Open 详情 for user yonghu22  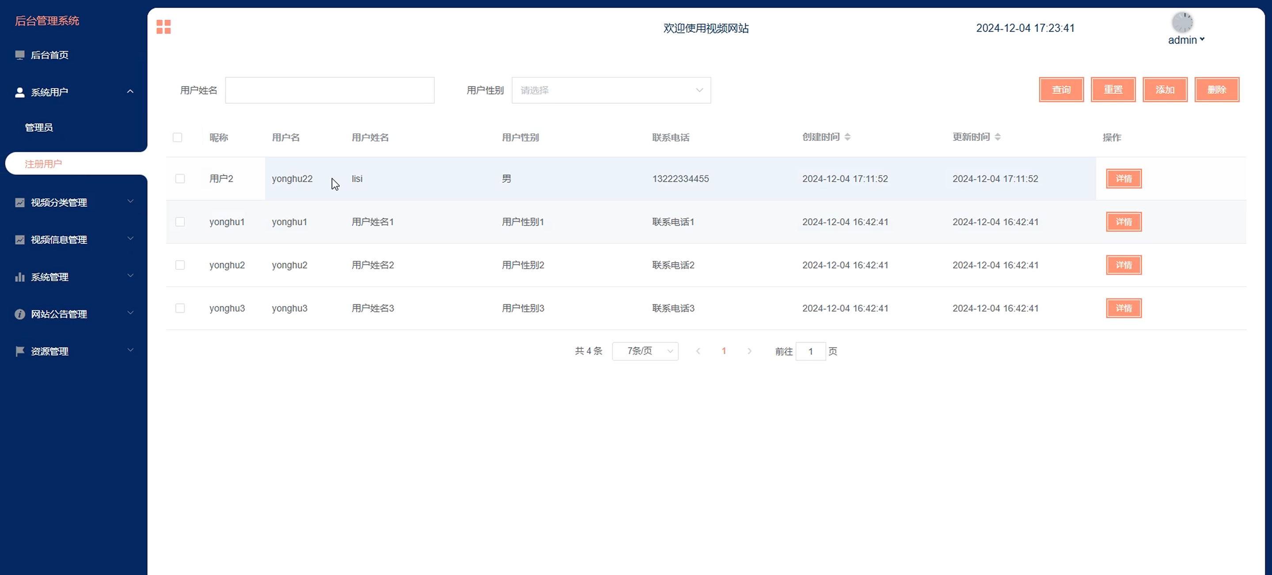[x=1124, y=179]
